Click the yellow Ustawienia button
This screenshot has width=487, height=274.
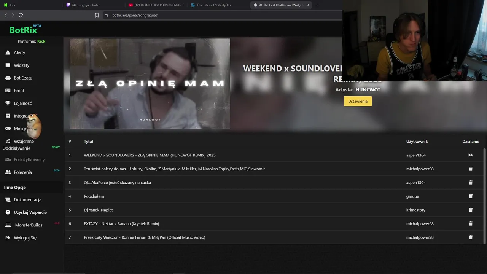tap(358, 101)
